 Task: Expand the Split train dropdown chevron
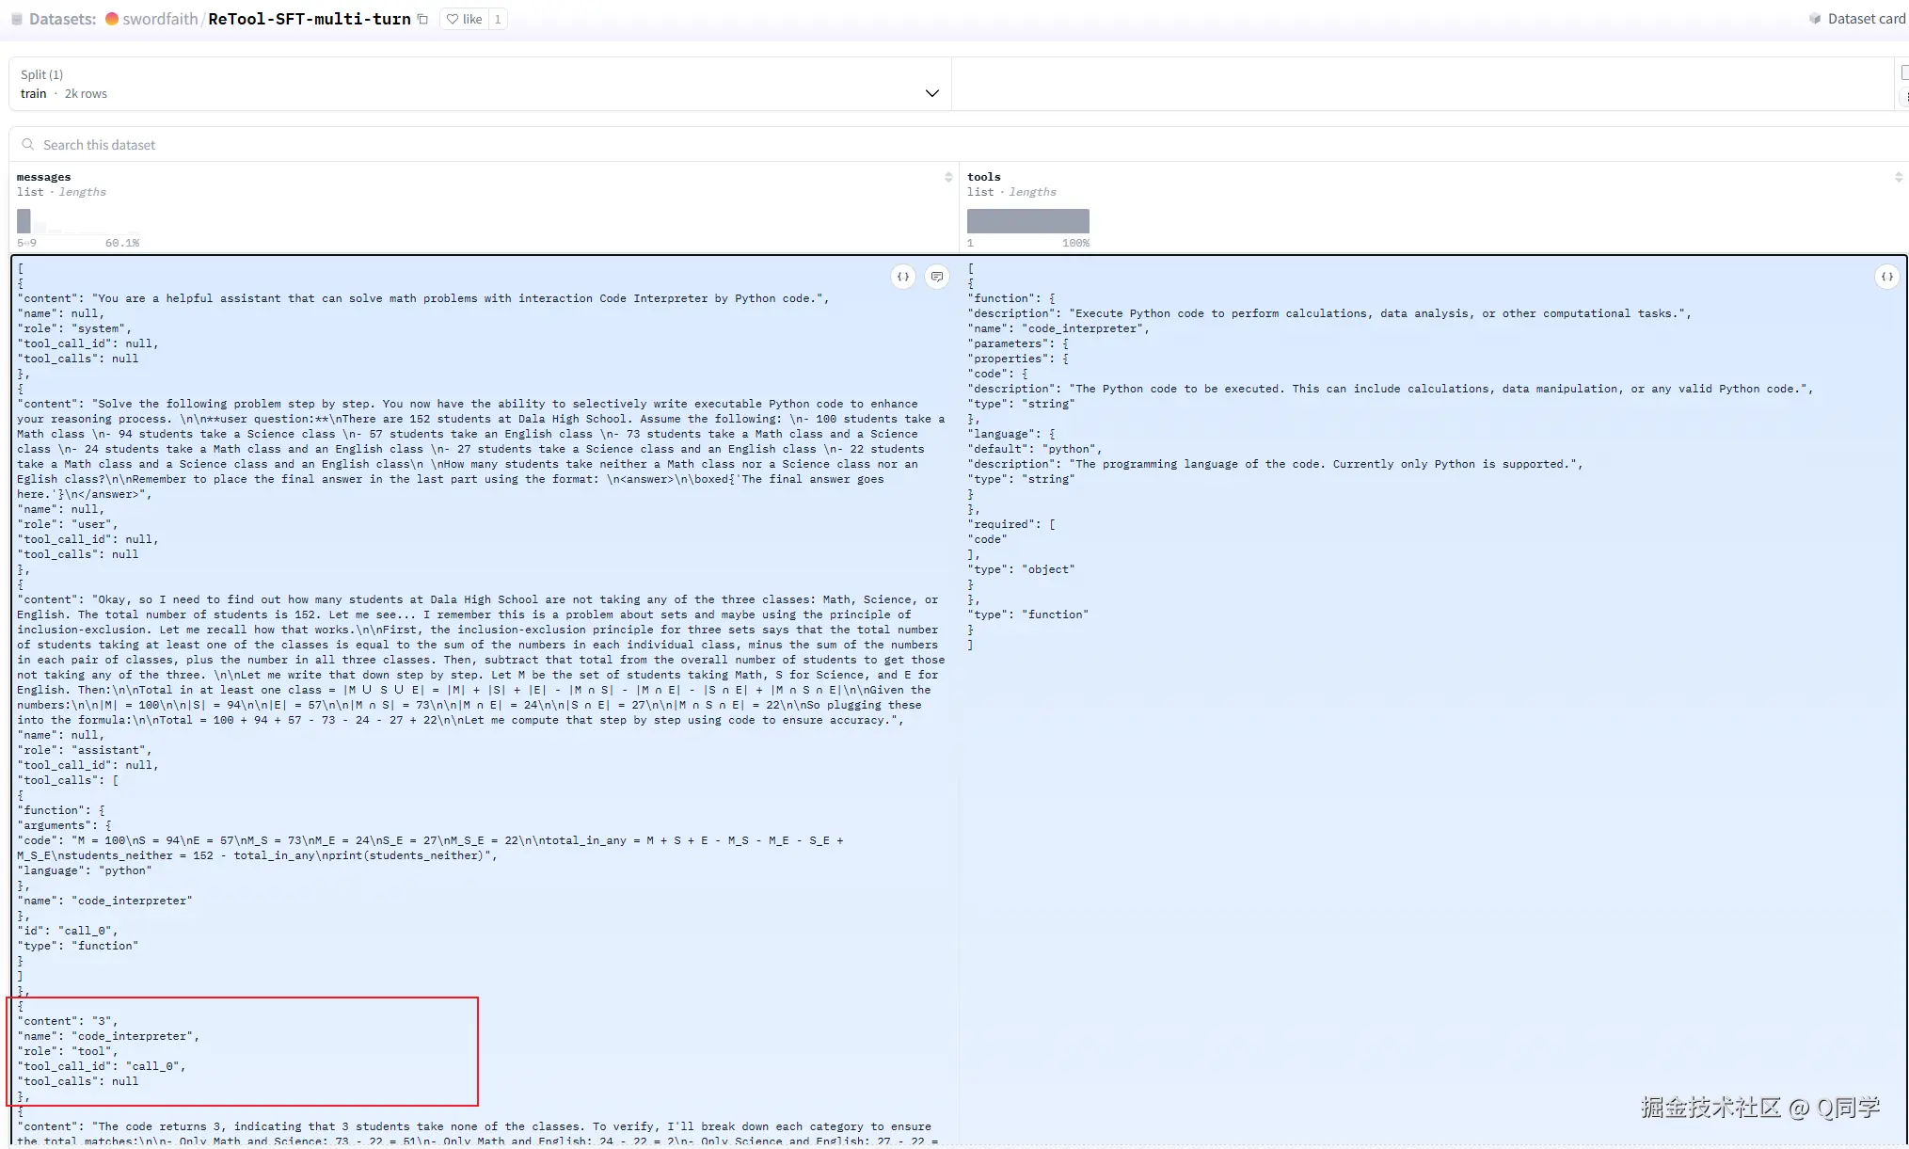931,93
